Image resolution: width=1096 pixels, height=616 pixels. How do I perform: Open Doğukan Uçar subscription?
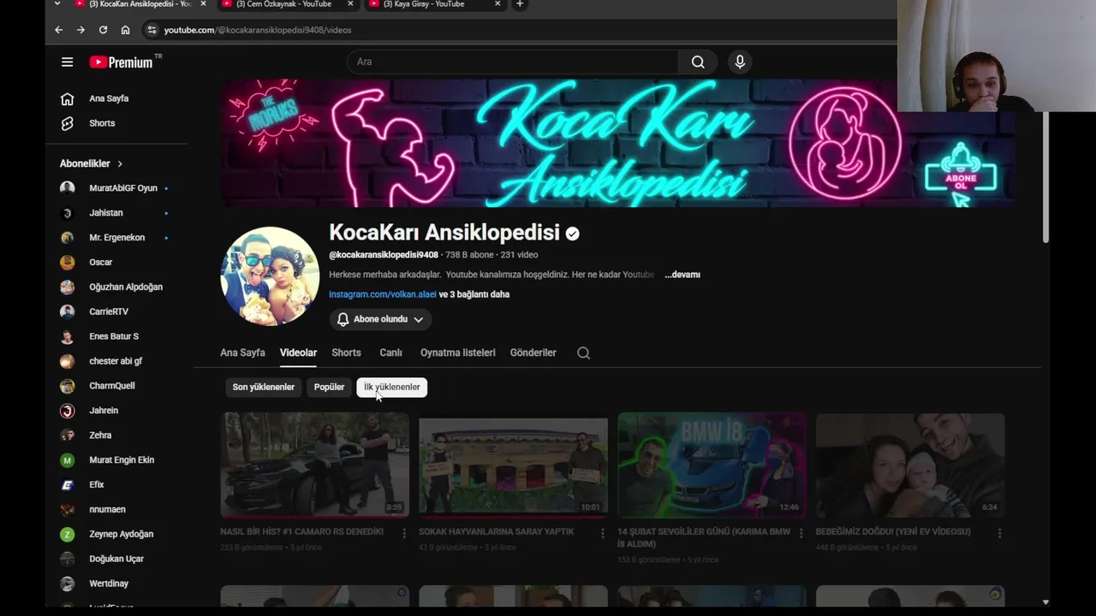[116, 559]
